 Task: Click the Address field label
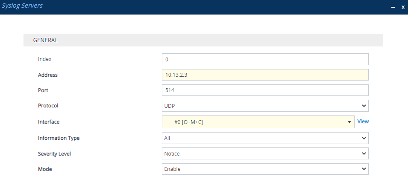coord(48,75)
